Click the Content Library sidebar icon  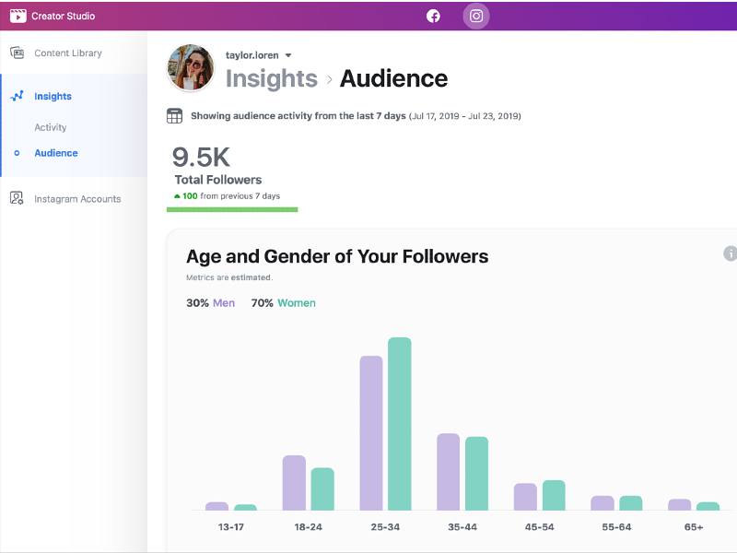click(x=18, y=53)
